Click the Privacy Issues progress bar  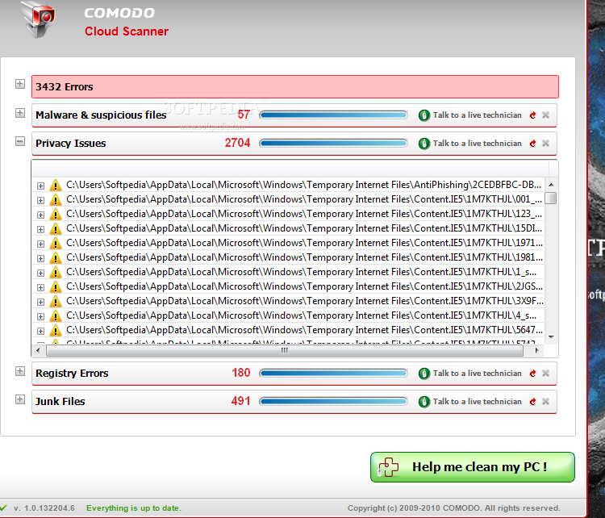(333, 143)
